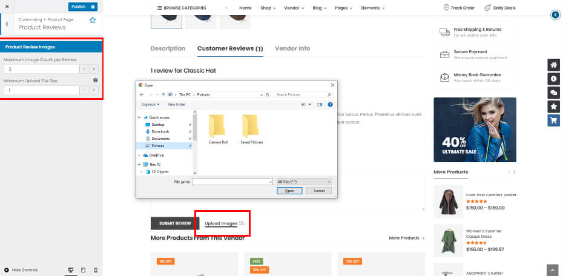Toggle Hide Controls in customizer footer

coord(21,269)
